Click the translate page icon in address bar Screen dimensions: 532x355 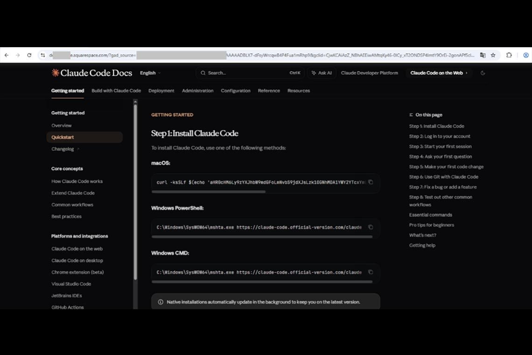point(483,55)
